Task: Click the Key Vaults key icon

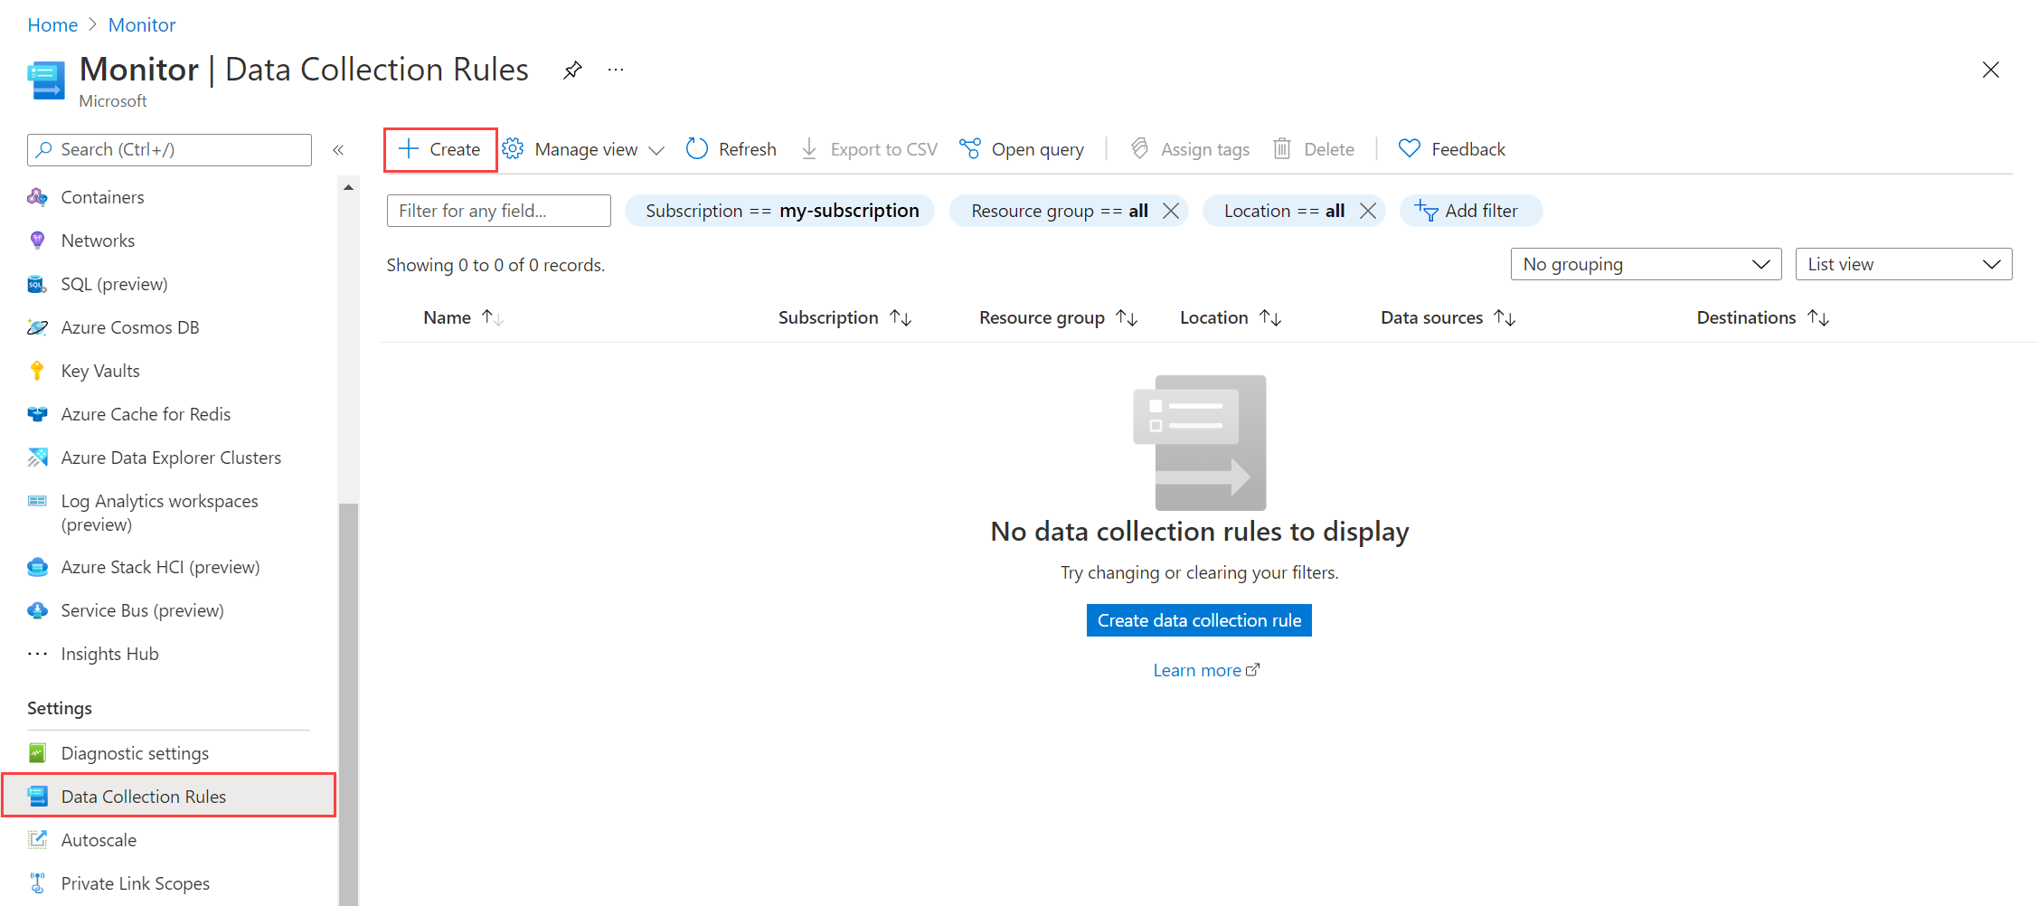Action: click(x=37, y=371)
